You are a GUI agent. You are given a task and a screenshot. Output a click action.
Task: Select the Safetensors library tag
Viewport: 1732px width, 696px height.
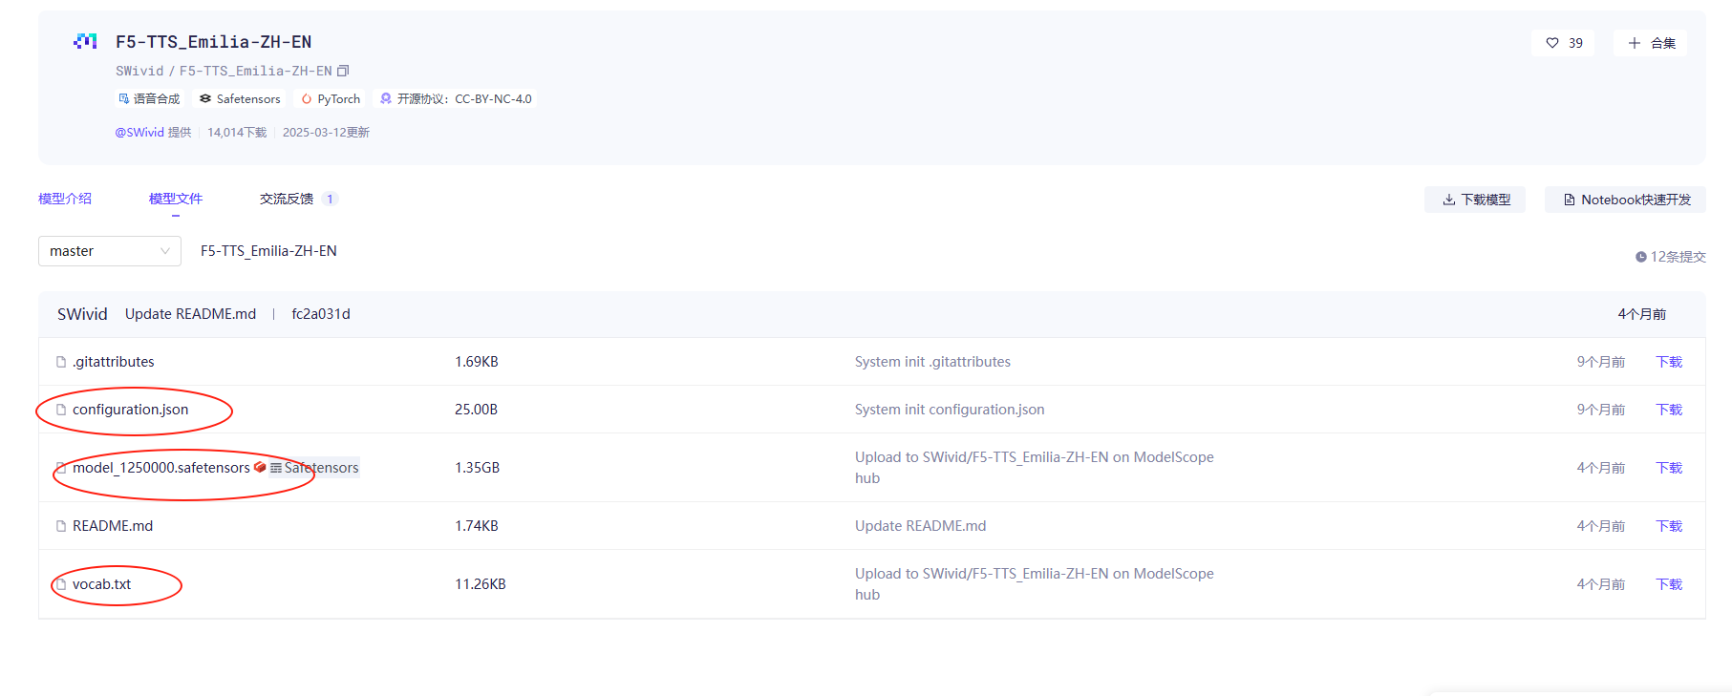click(x=240, y=98)
